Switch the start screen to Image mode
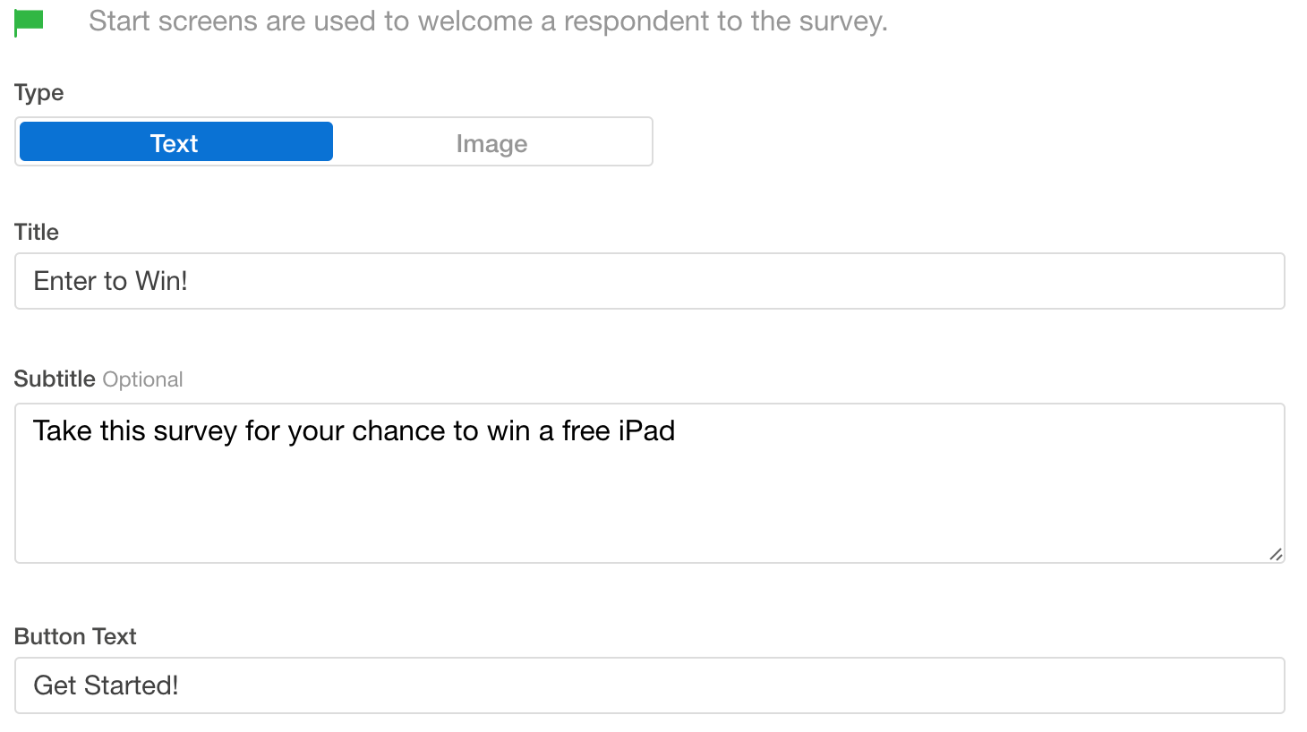 (x=491, y=142)
